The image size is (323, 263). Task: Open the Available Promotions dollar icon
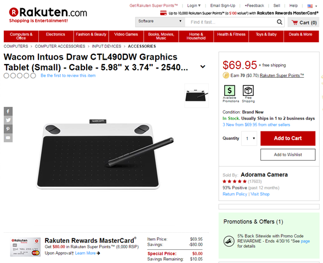(x=229, y=90)
